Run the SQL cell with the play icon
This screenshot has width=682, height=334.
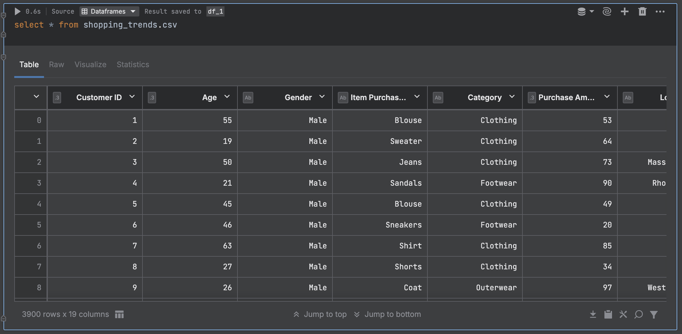[17, 11]
